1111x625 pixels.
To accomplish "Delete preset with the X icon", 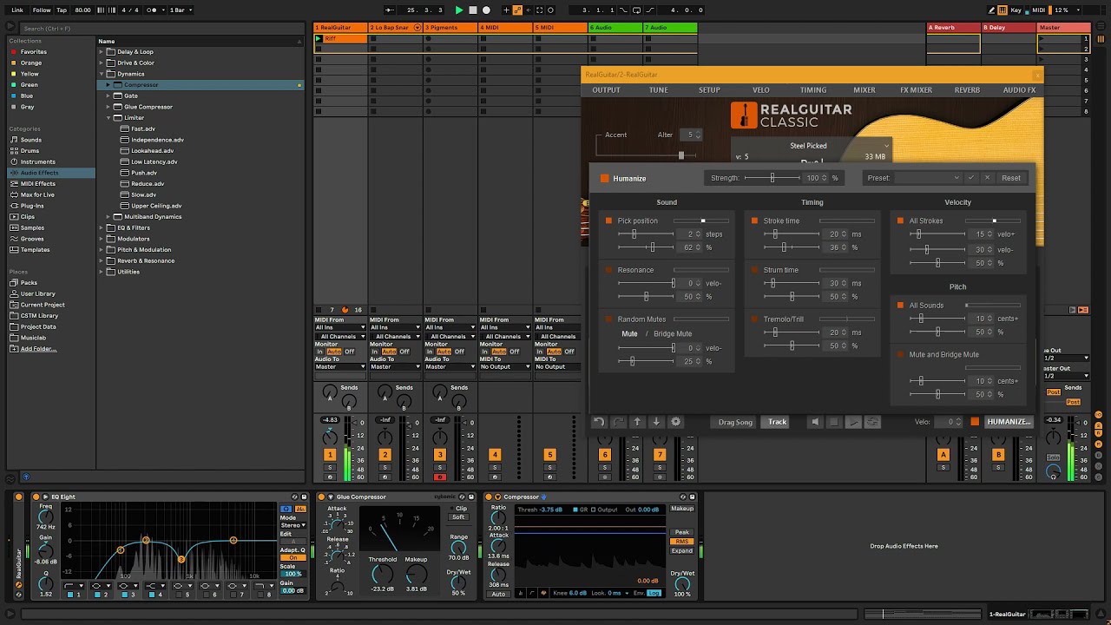I will coord(987,178).
